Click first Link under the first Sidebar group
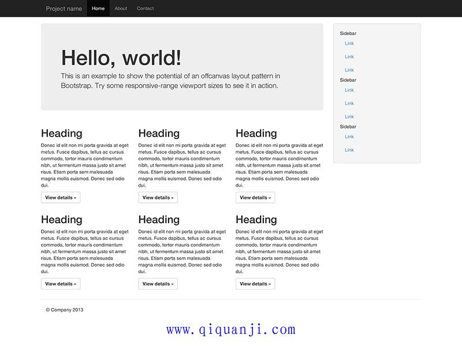This screenshot has width=462, height=346. click(349, 43)
